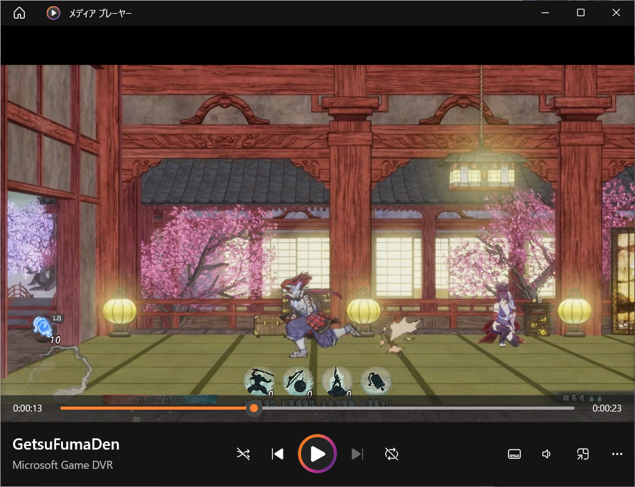This screenshot has width=635, height=487.
Task: Close the Media Player window
Action: point(616,13)
